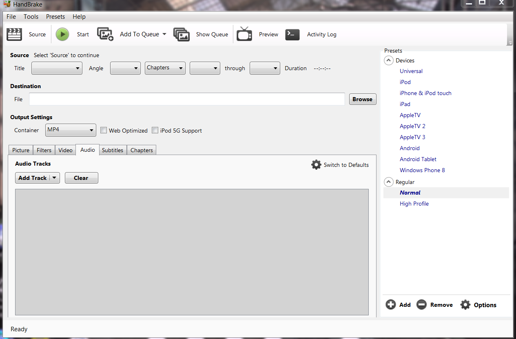Open the Add Track dropdown arrow
The width and height of the screenshot is (516, 339).
pyautogui.click(x=54, y=178)
